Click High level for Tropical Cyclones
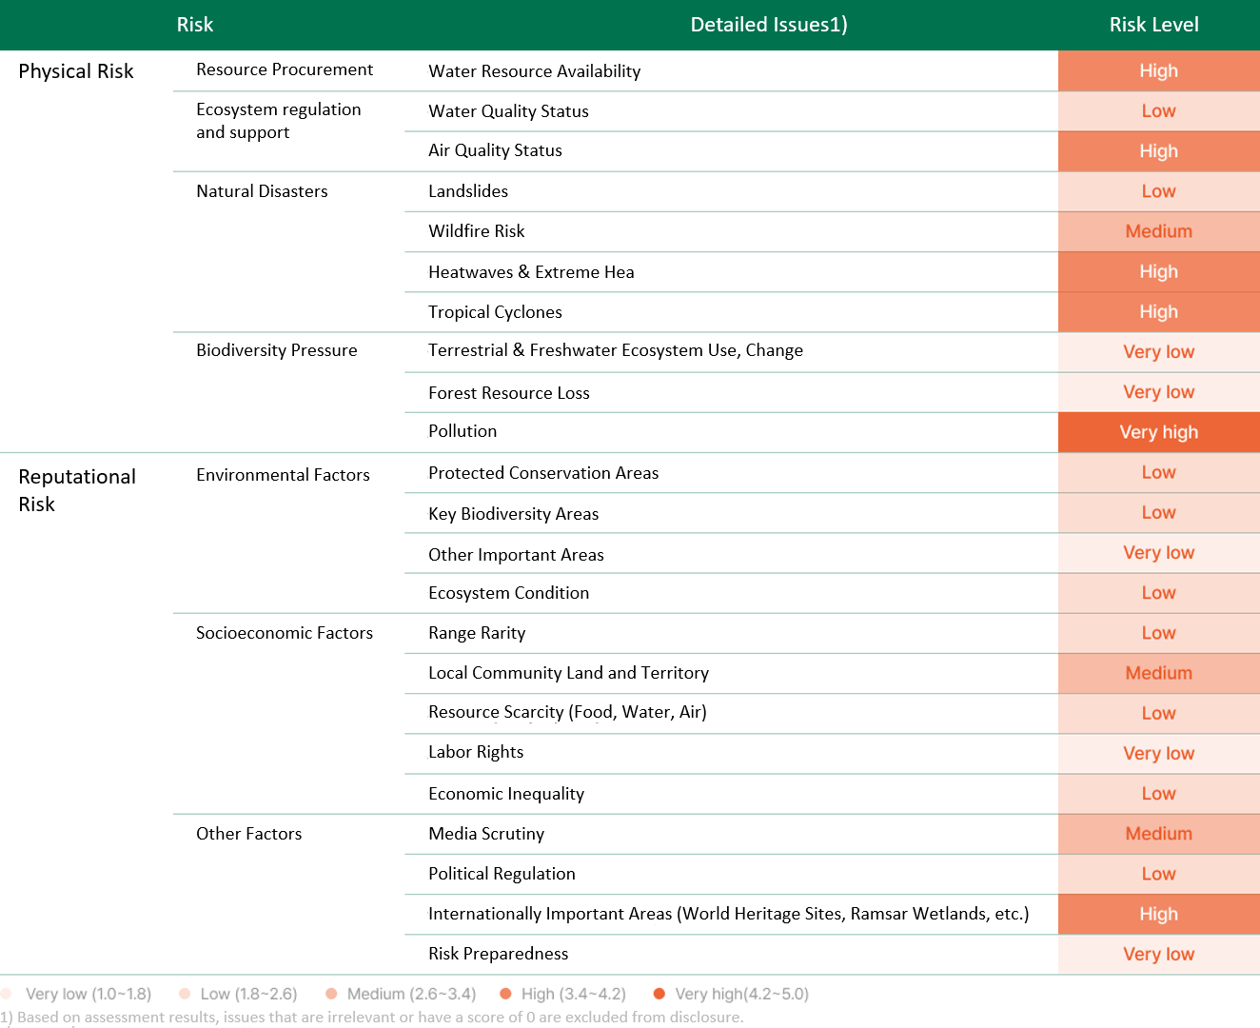 1159,312
